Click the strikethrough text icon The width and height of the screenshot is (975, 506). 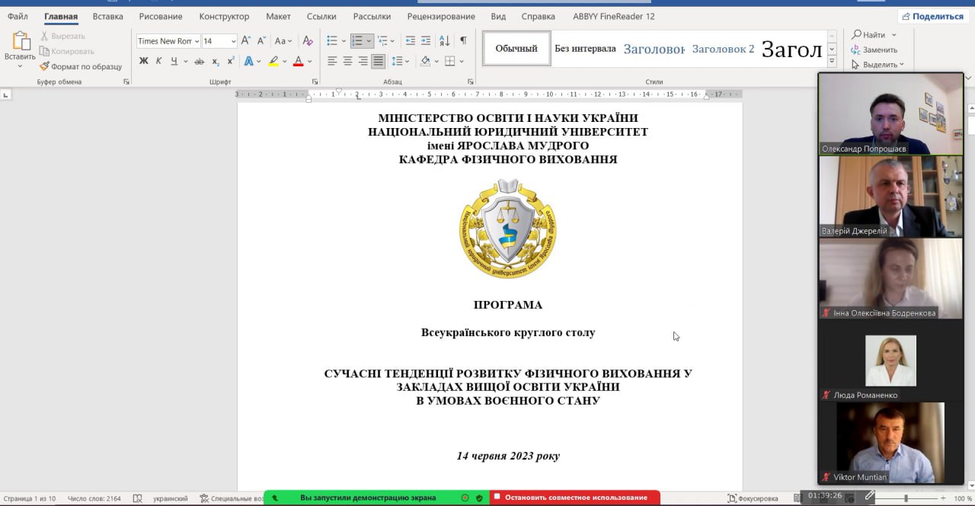(x=199, y=62)
